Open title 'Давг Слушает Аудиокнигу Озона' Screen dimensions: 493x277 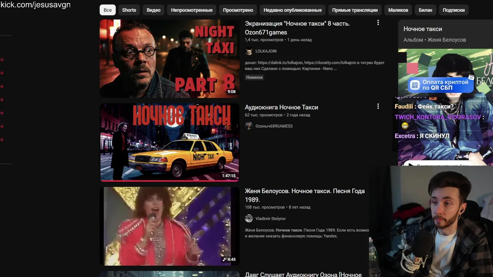pos(303,274)
